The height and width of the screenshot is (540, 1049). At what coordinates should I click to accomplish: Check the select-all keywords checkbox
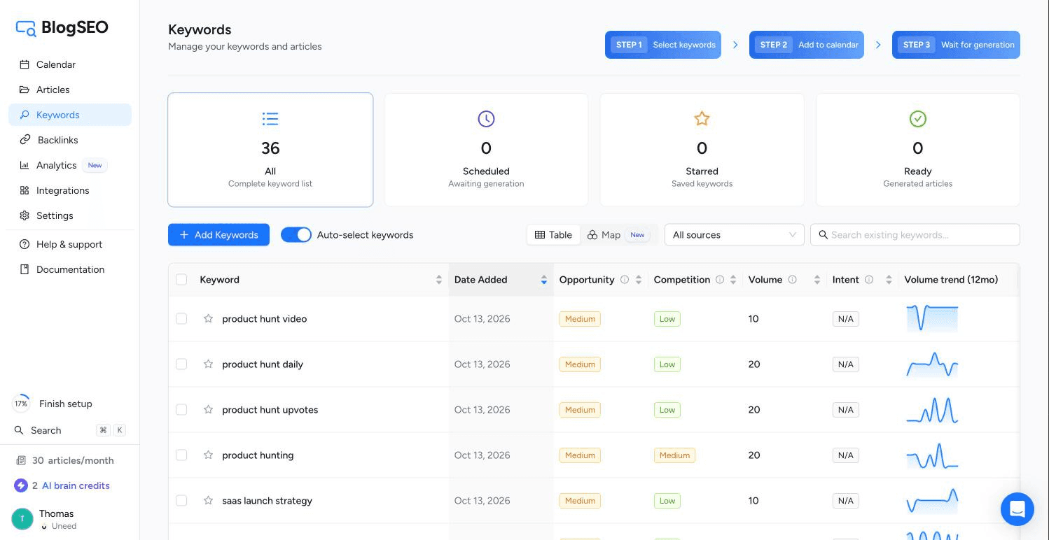181,280
